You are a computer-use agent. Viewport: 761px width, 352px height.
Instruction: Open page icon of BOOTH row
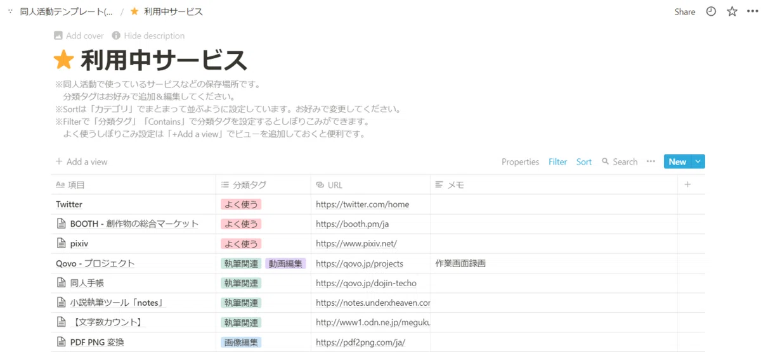pyautogui.click(x=62, y=223)
